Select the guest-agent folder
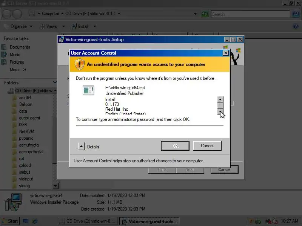 click(29, 118)
